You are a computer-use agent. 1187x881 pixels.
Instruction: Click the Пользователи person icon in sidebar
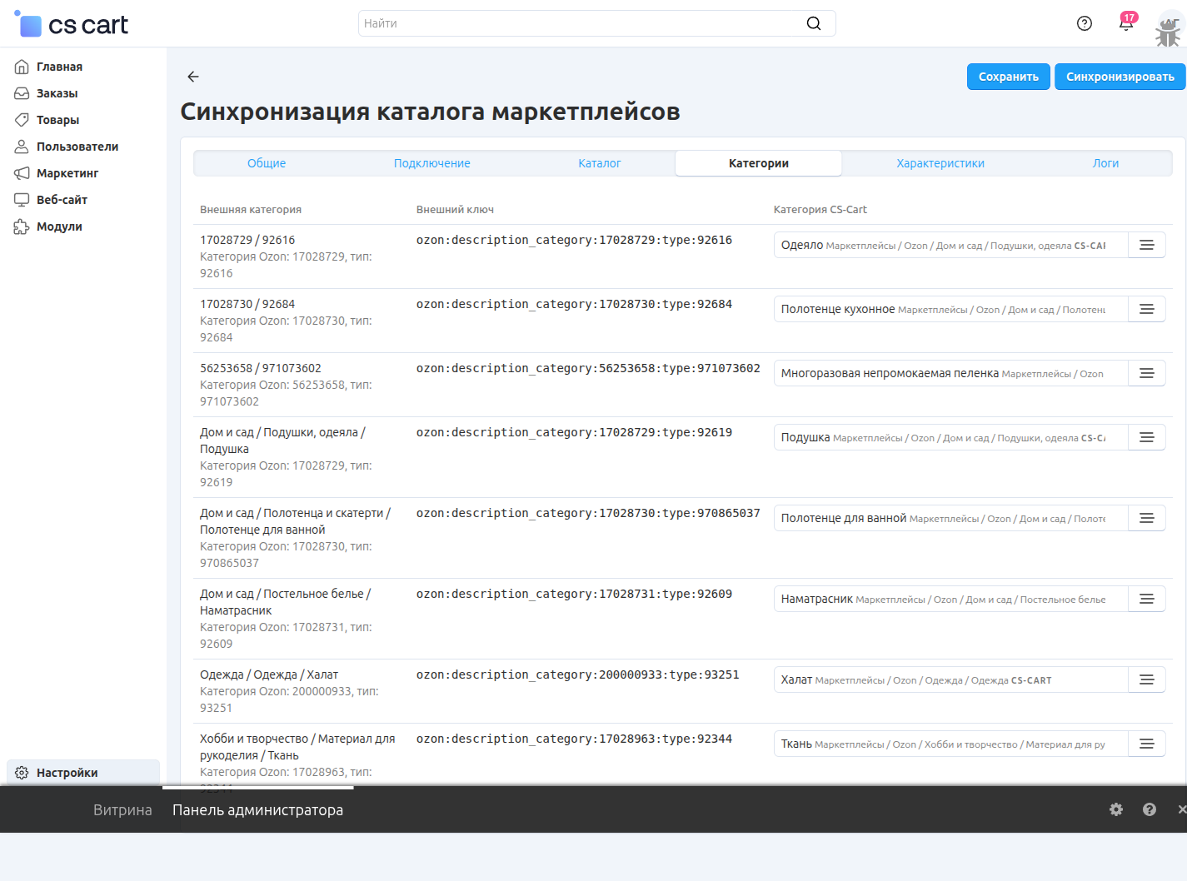click(x=22, y=147)
